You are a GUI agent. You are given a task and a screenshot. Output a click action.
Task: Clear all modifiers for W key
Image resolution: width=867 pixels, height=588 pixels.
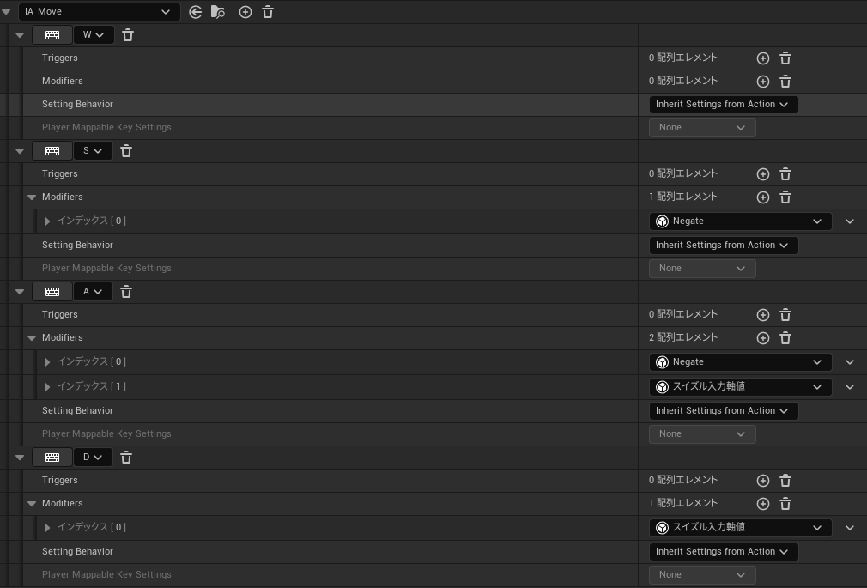785,82
